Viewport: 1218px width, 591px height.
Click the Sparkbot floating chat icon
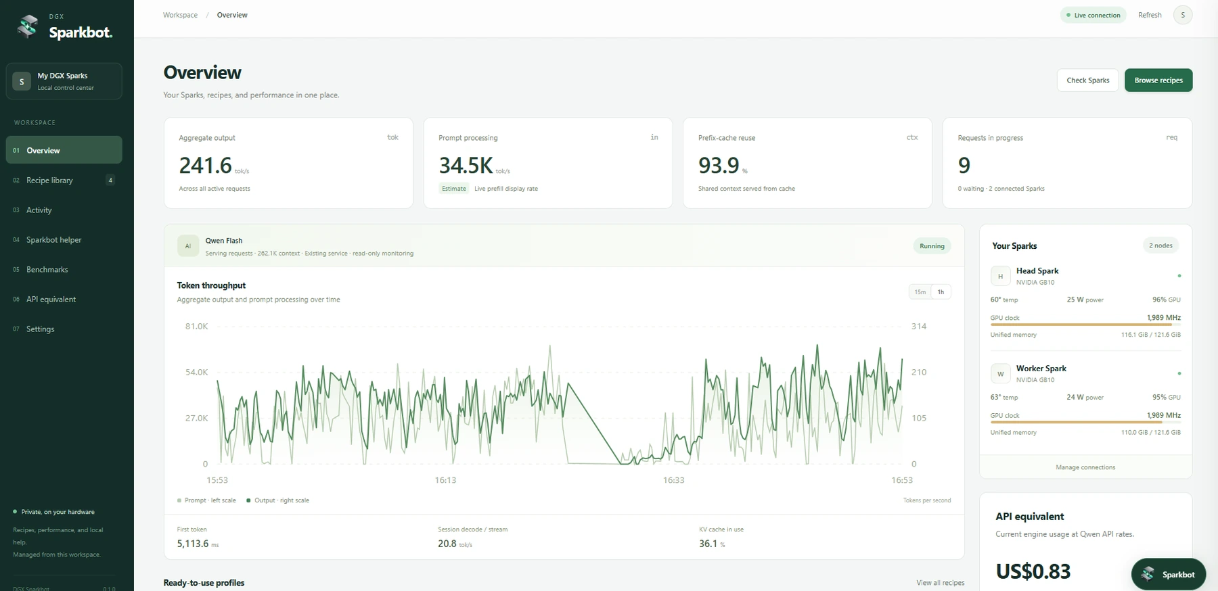1148,574
